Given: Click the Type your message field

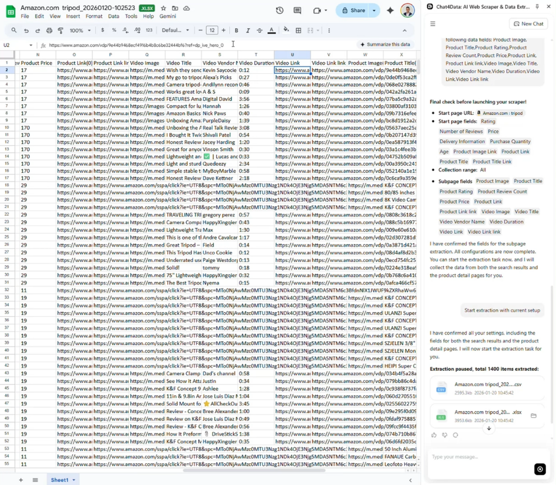Looking at the screenshot, I should click(x=478, y=457).
